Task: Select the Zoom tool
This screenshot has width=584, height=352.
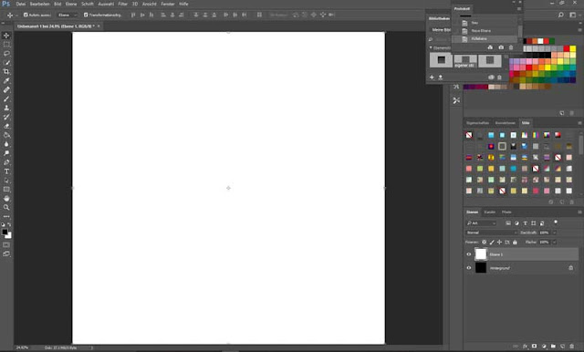Action: pyautogui.click(x=6, y=207)
